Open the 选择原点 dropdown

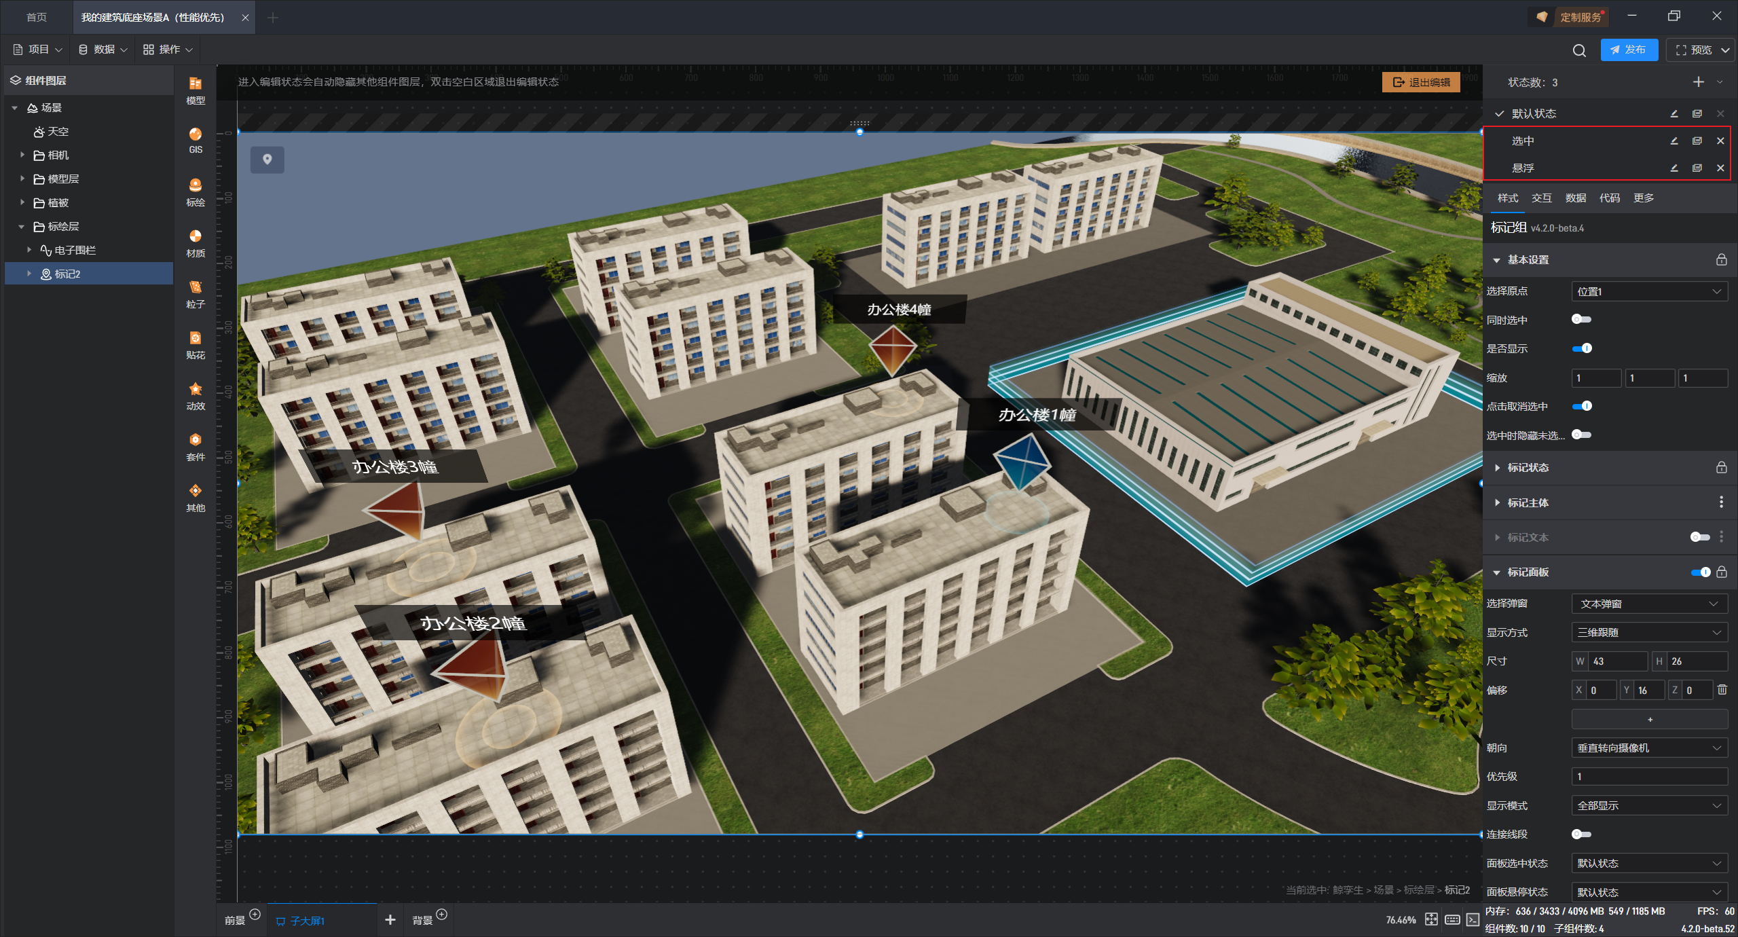[x=1649, y=291]
